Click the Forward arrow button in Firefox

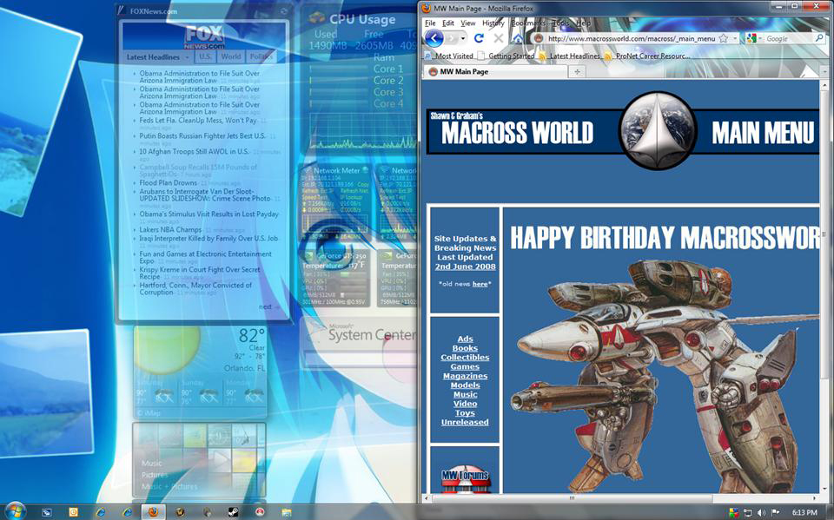[x=452, y=38]
